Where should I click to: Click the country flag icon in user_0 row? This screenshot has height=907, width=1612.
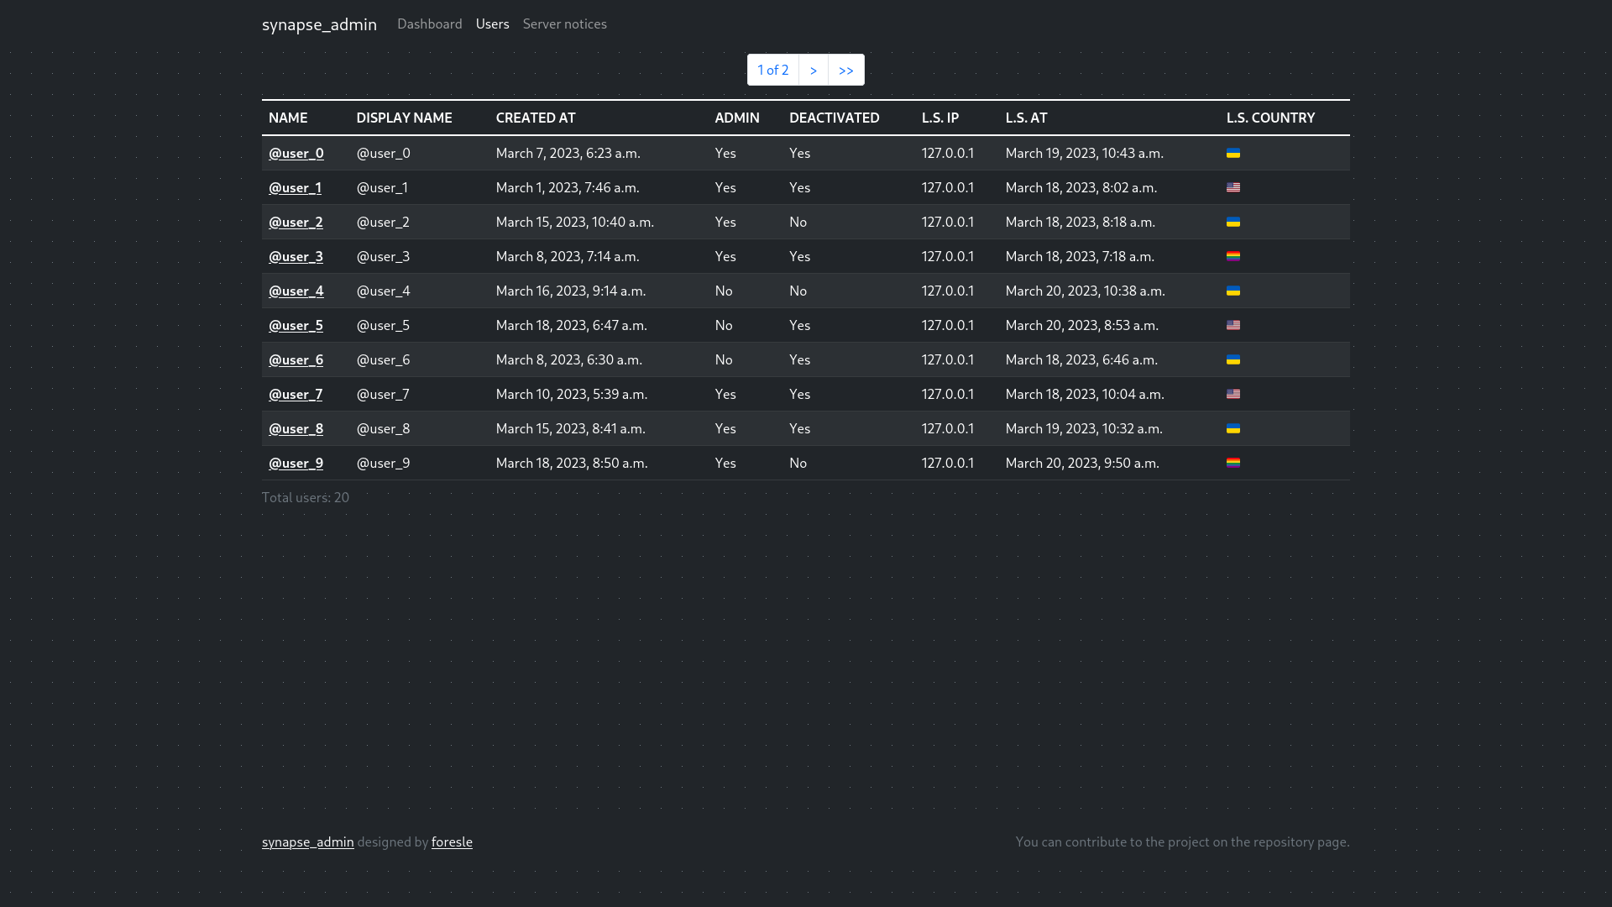click(1233, 153)
